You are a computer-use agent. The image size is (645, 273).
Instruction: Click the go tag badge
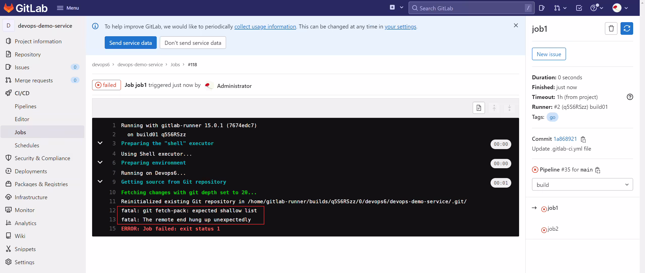pyautogui.click(x=552, y=117)
